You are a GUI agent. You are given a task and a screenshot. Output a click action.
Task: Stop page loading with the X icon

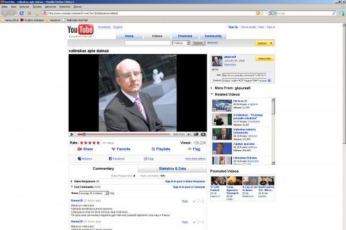click(29, 13)
